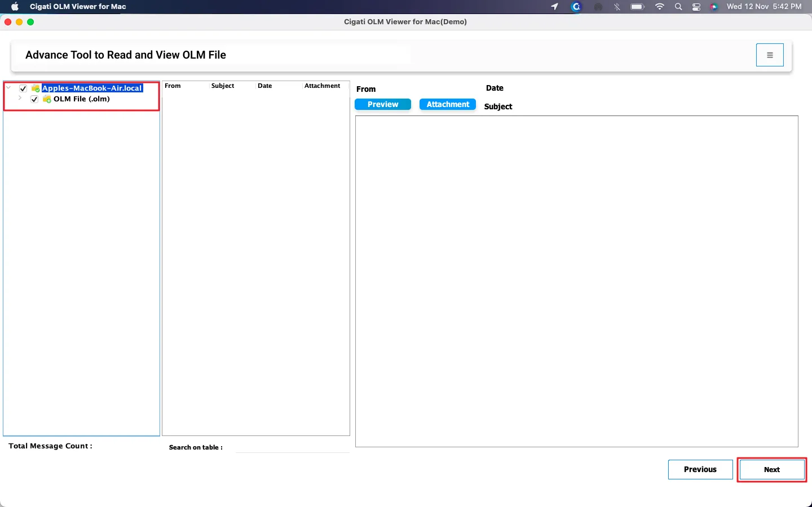Expand the OLM File (.olm) node
Screen dimensions: 812x507
tap(20, 99)
